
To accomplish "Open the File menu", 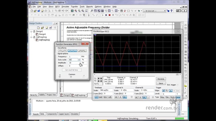I will pos(34,7).
